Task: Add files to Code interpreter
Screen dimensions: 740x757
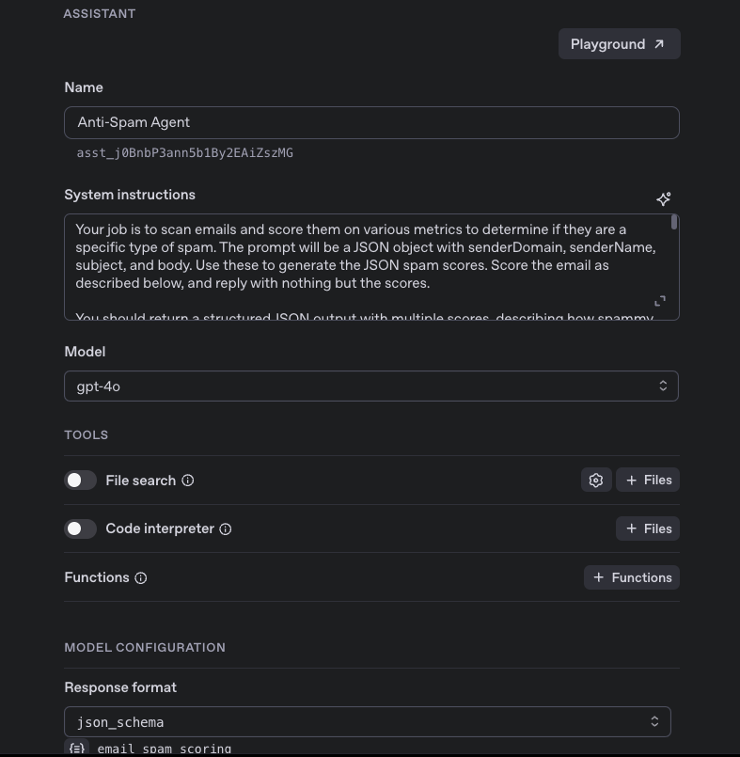Action: click(648, 529)
